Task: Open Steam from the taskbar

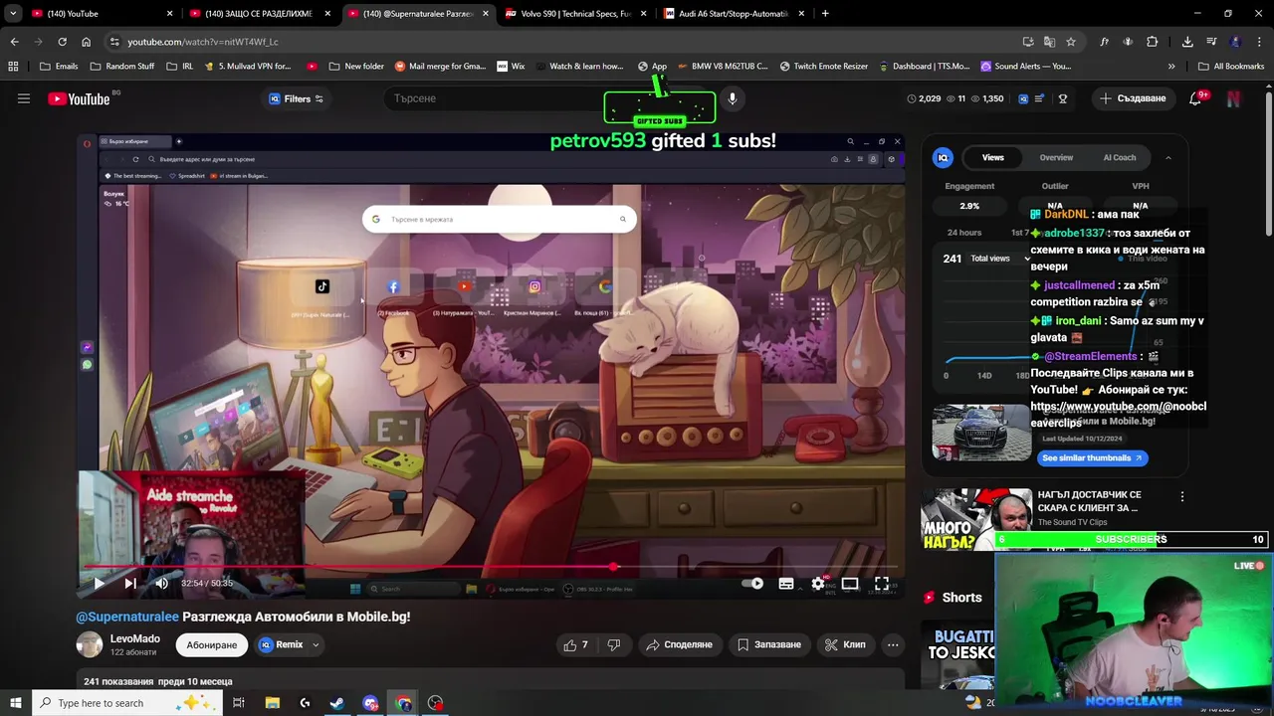Action: [337, 703]
